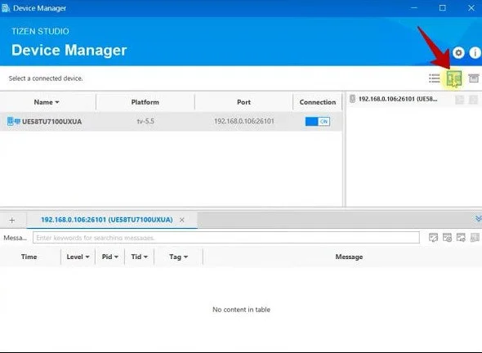Click the second log toolbar icon
This screenshot has height=353, width=482.
[x=447, y=238]
